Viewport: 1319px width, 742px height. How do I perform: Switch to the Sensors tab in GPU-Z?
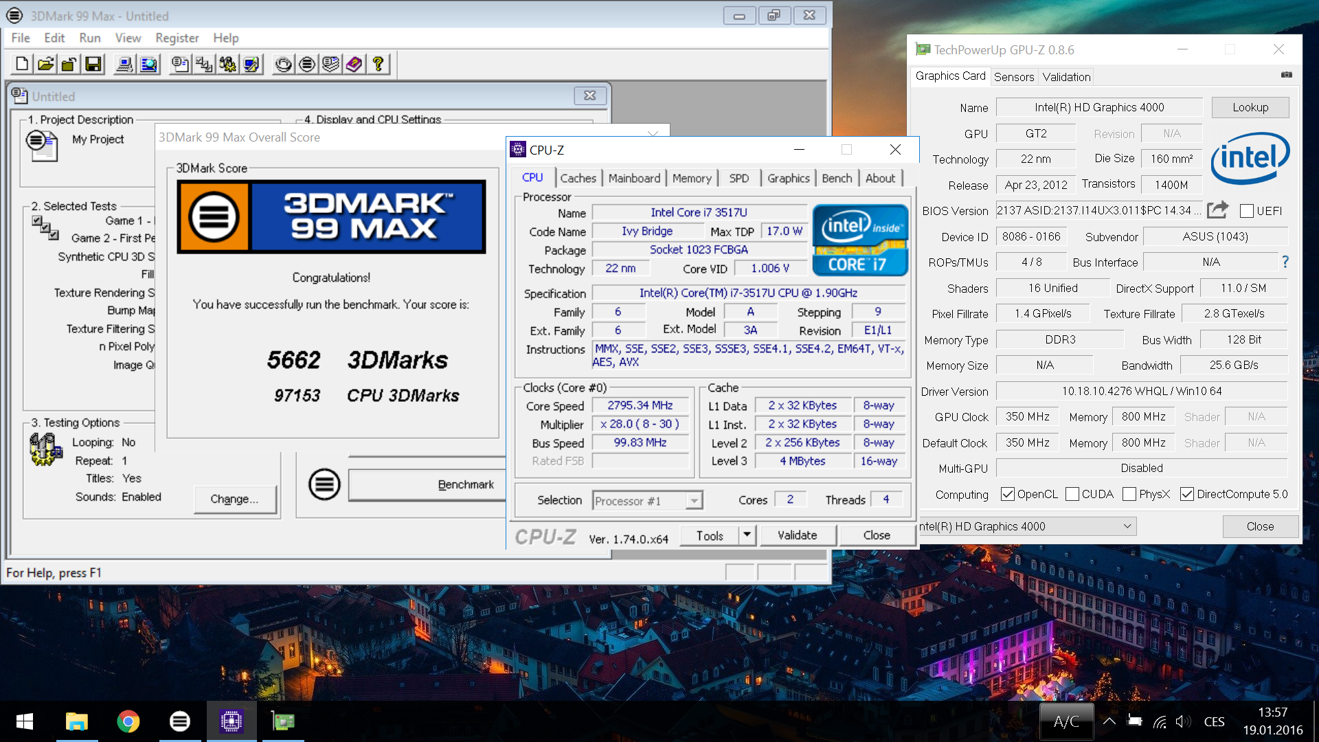1014,77
